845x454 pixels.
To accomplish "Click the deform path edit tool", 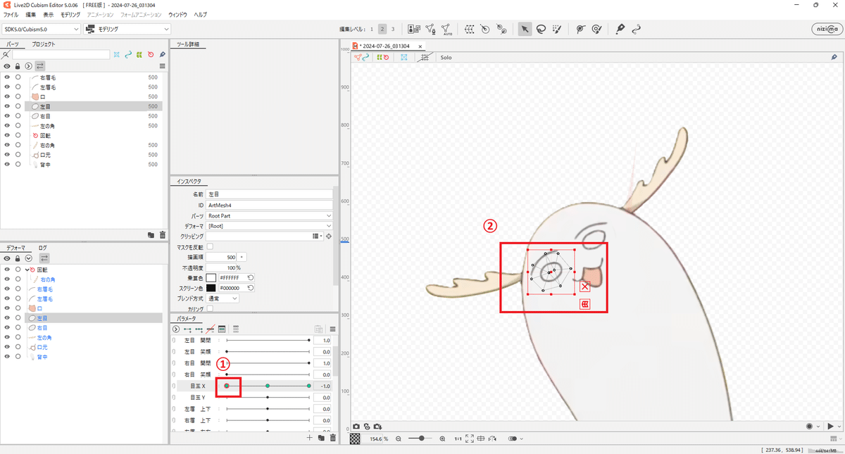I will 580,29.
